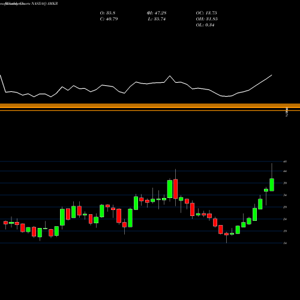Click the tall green candle before the peak's red candle
The height and width of the screenshot is (300, 300).
coord(170,189)
